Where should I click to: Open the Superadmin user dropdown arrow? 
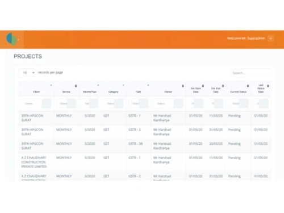pos(271,39)
